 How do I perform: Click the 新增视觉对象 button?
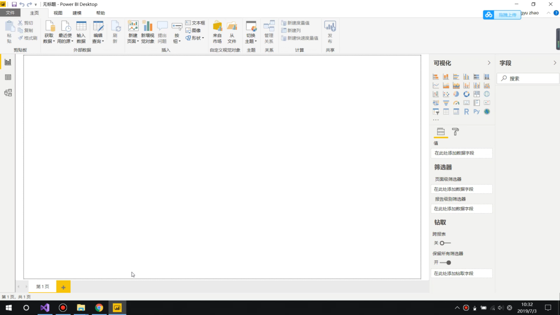click(x=147, y=32)
